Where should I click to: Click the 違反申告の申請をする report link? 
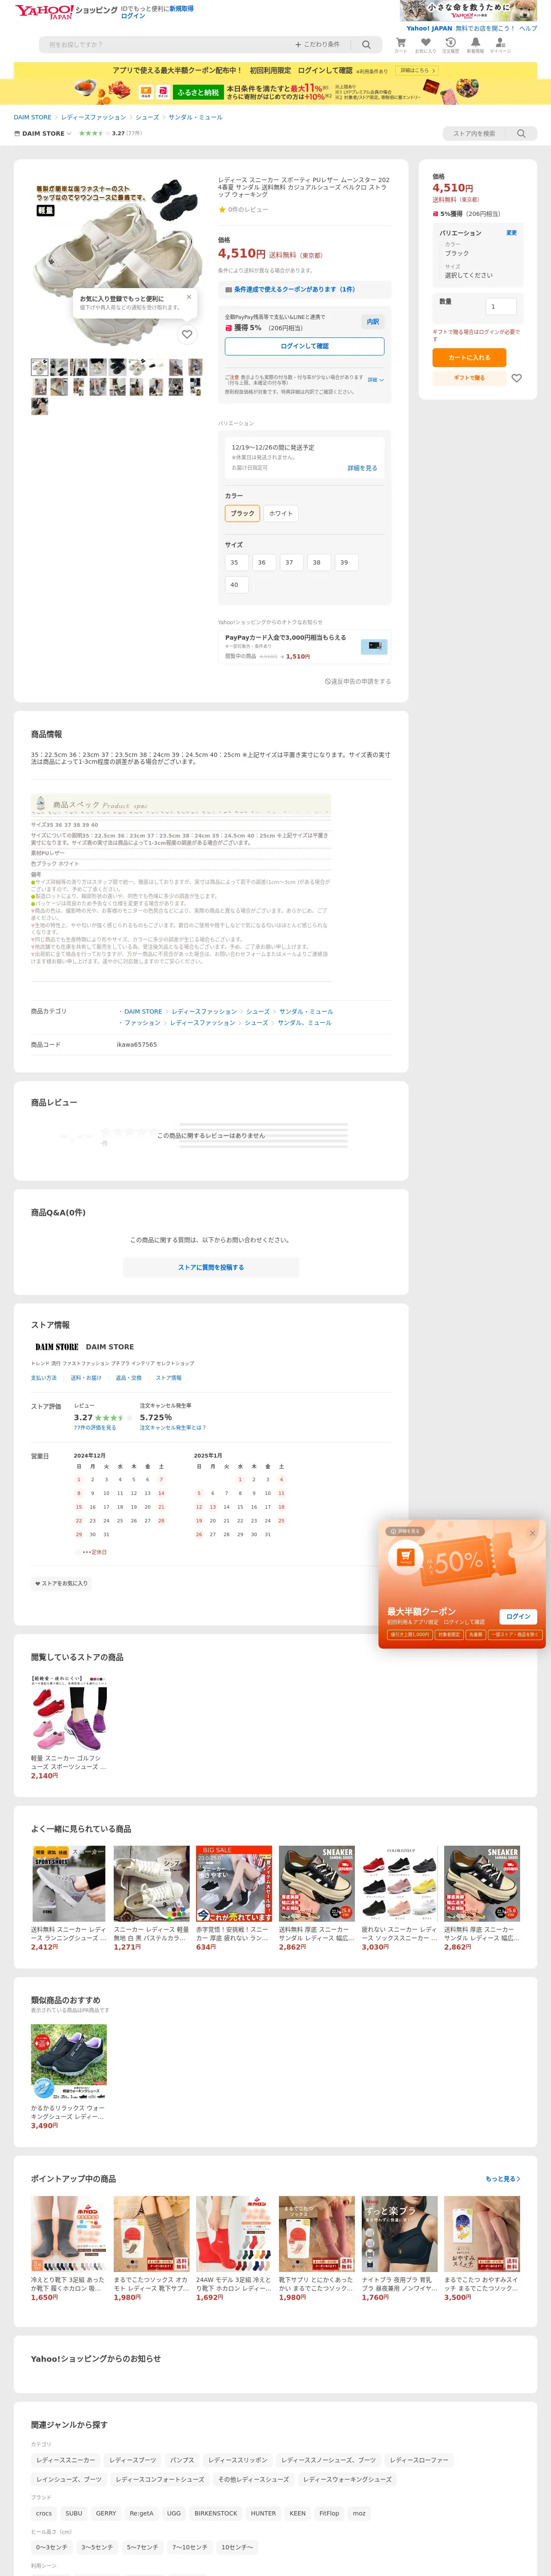[358, 681]
